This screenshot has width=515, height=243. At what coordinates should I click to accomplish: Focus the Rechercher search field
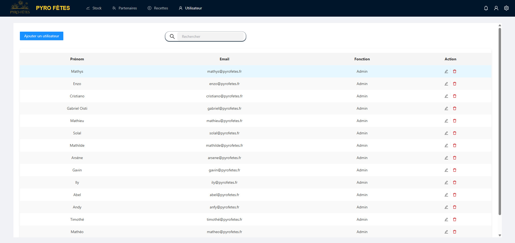coord(211,36)
